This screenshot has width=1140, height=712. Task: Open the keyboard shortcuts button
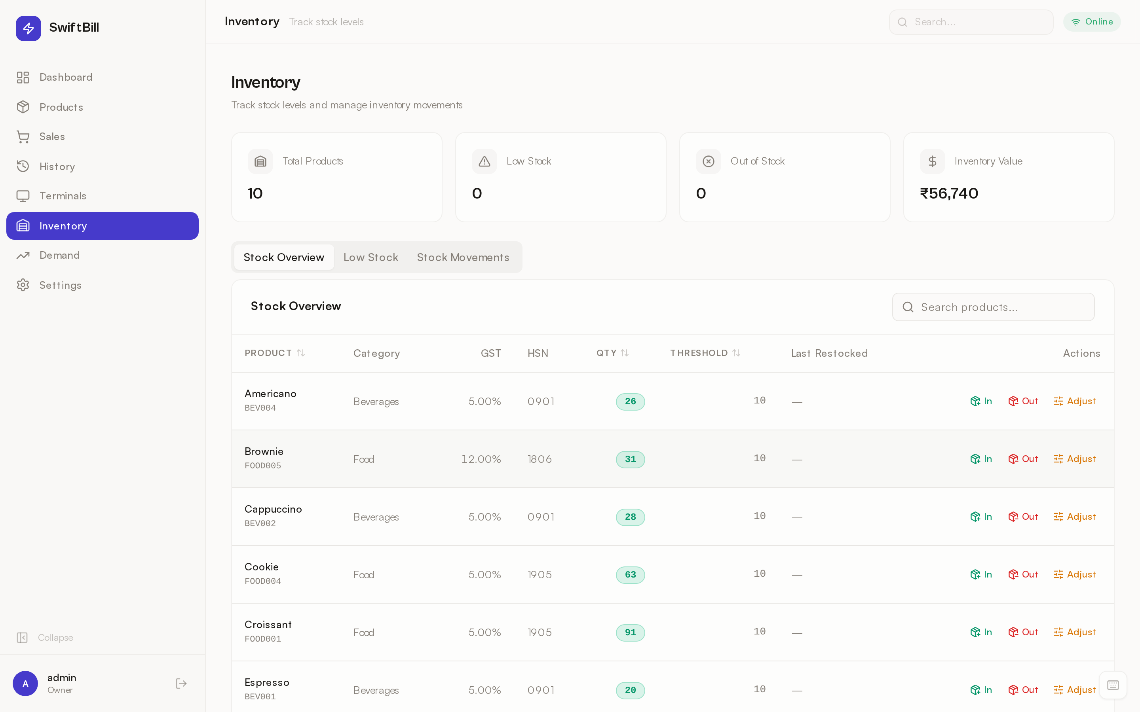point(1113,685)
